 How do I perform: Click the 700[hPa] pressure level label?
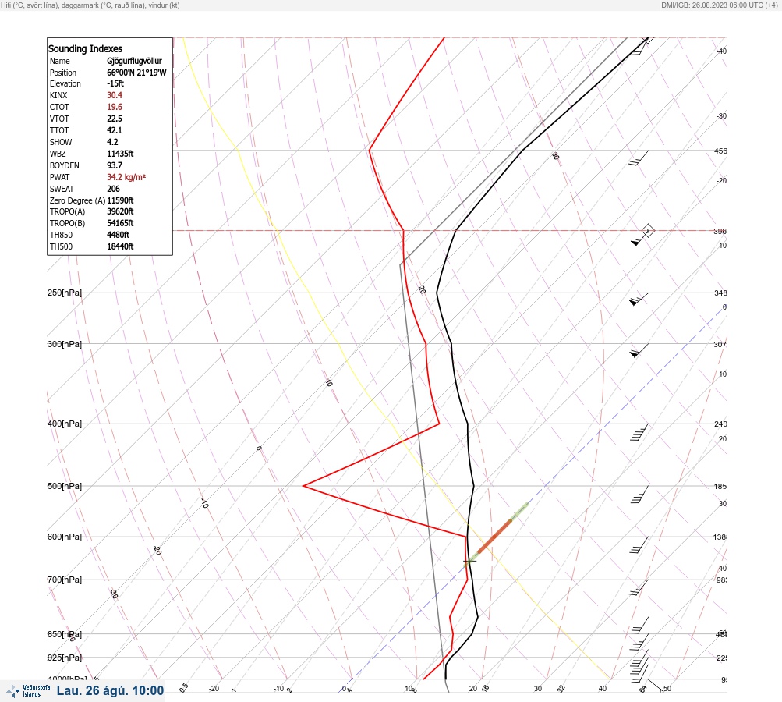click(x=65, y=580)
